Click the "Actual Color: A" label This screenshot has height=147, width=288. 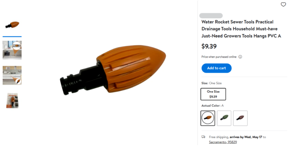(213, 105)
